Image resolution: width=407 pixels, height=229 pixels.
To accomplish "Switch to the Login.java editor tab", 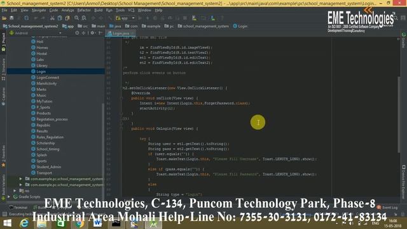I will tap(120, 33).
